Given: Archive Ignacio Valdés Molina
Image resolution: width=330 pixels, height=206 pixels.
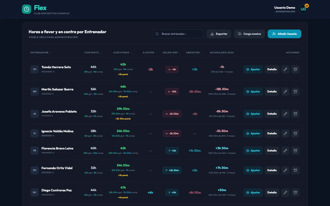Looking at the screenshot, I should click(295, 133).
